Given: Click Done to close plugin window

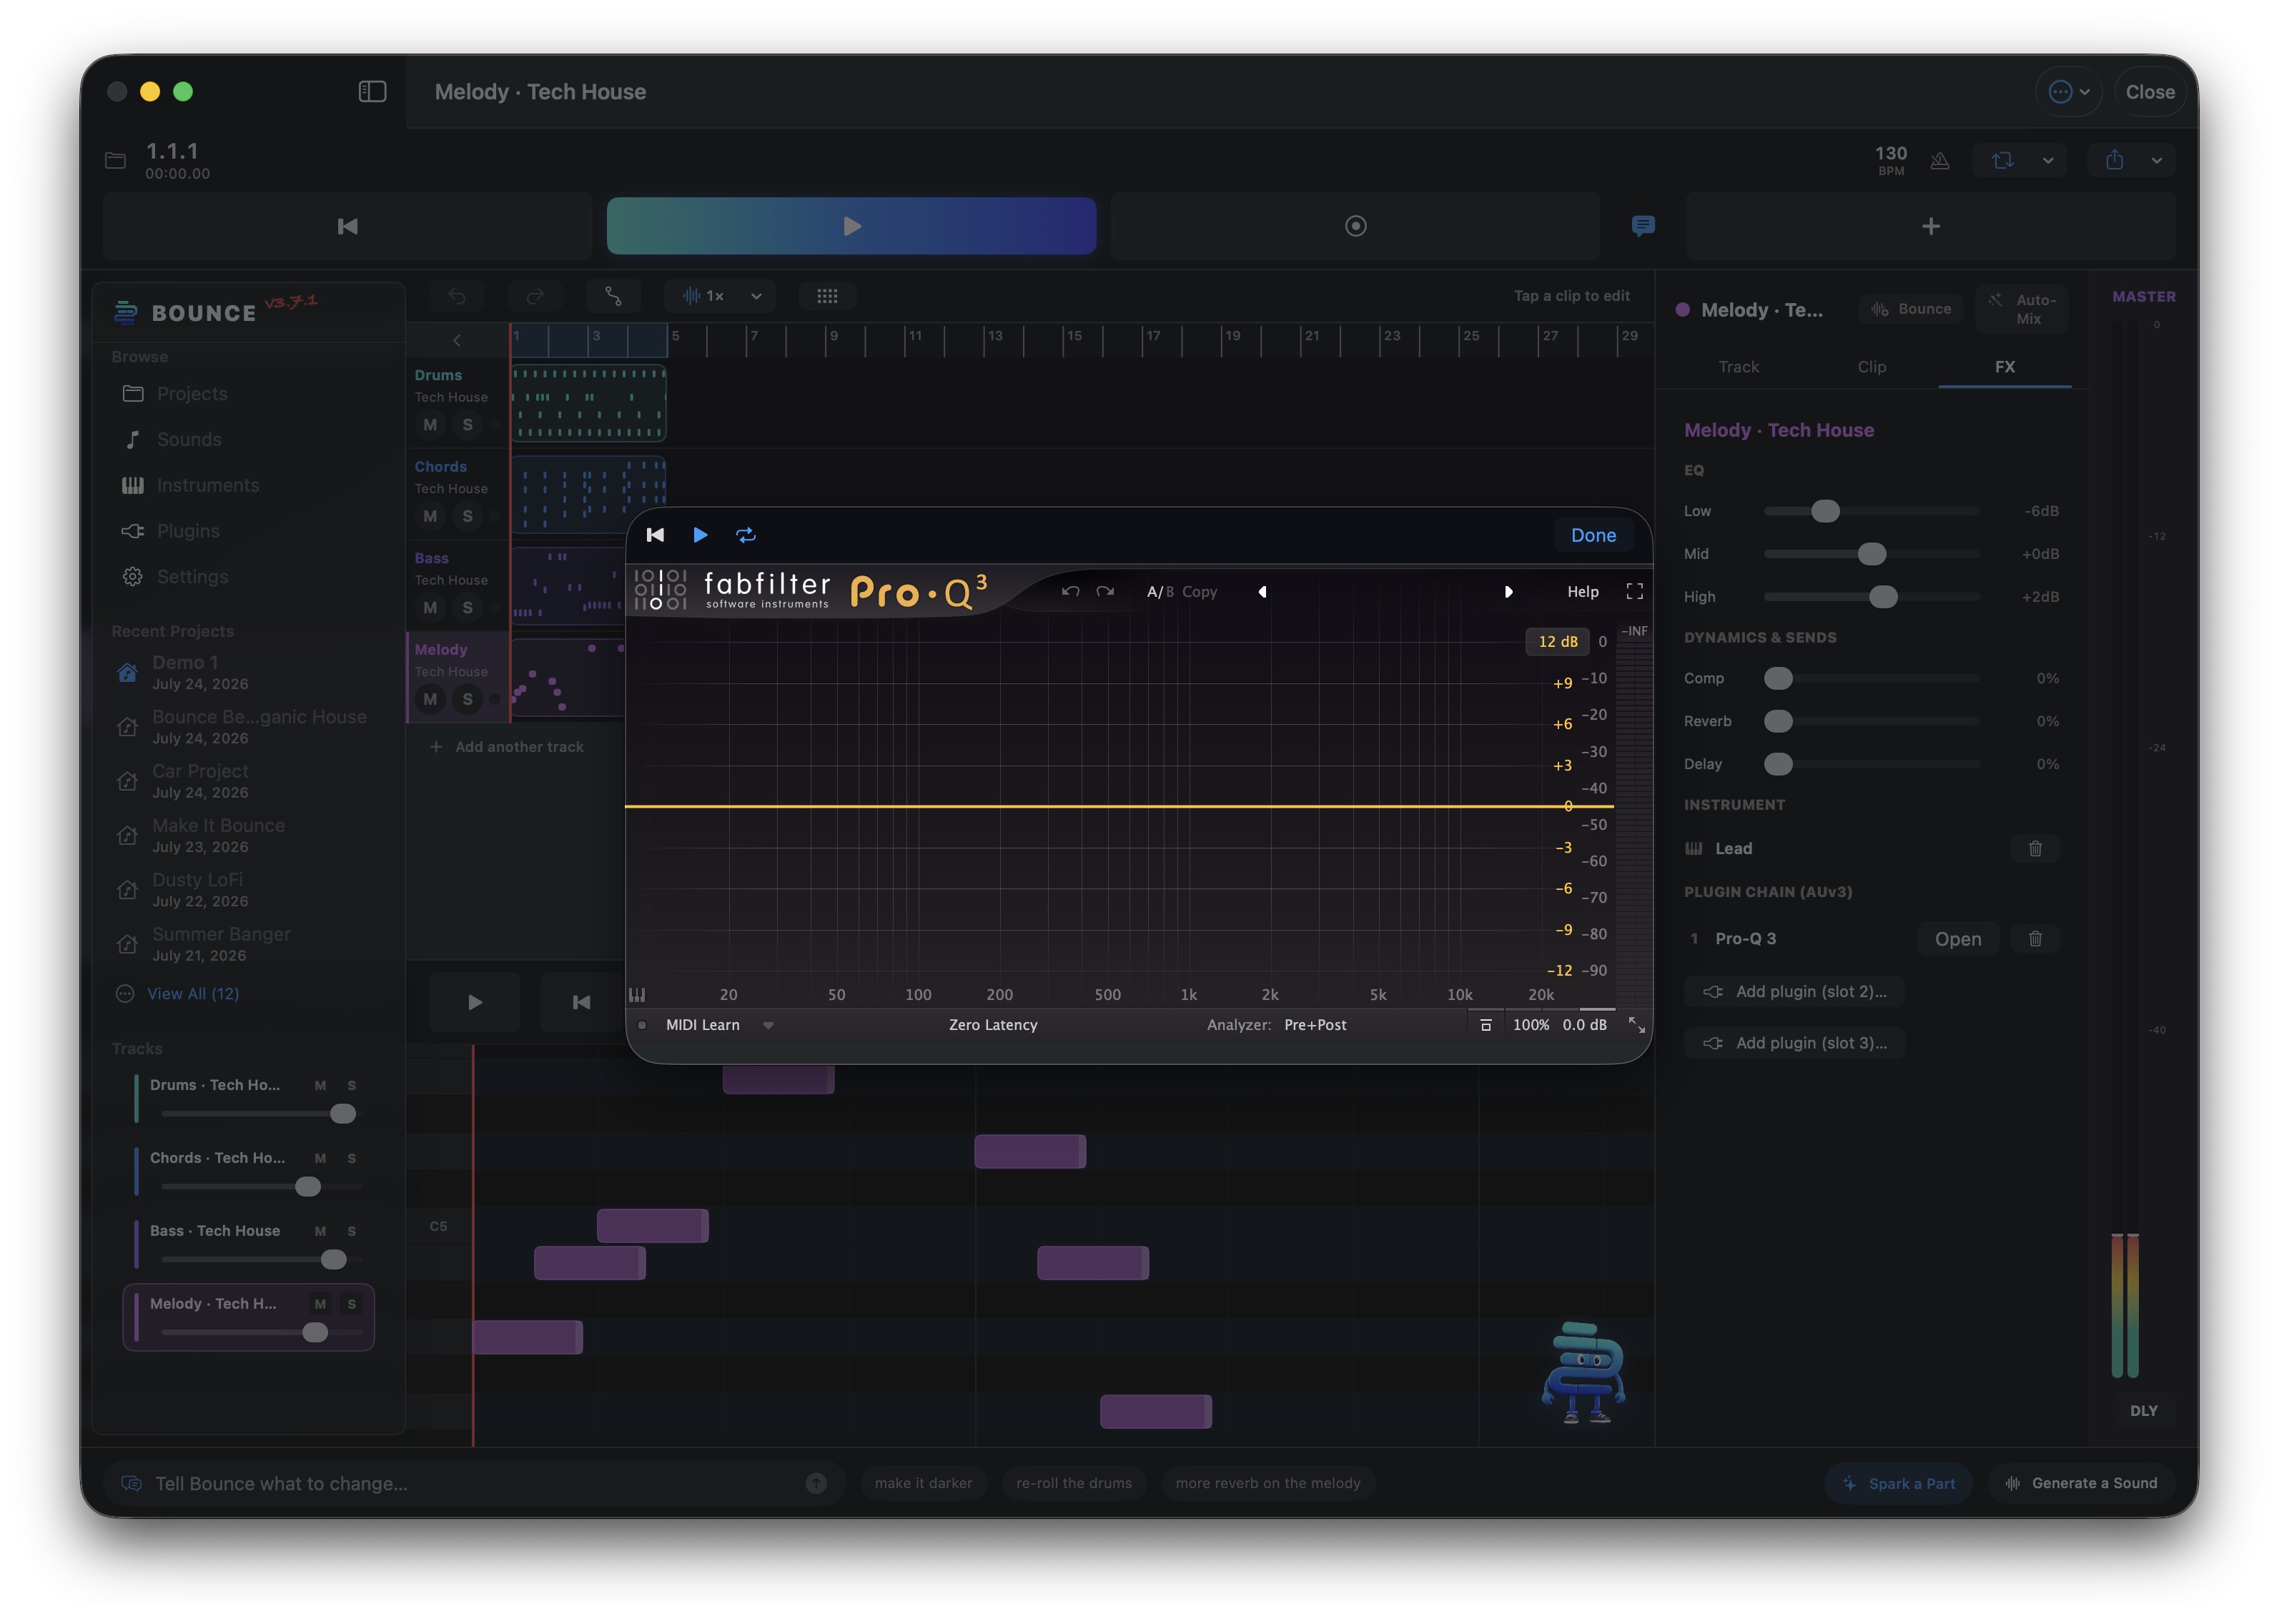Looking at the screenshot, I should (1593, 535).
